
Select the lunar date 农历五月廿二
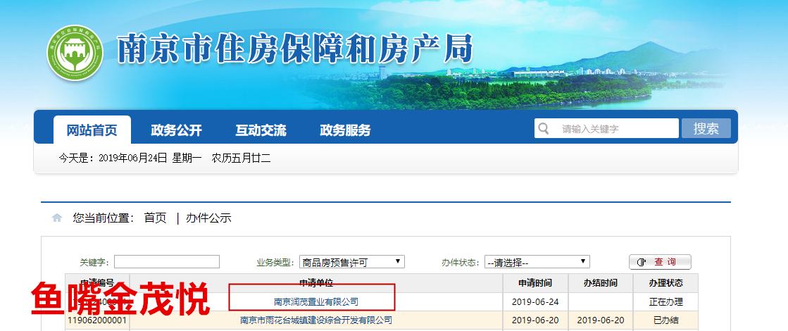tap(242, 158)
